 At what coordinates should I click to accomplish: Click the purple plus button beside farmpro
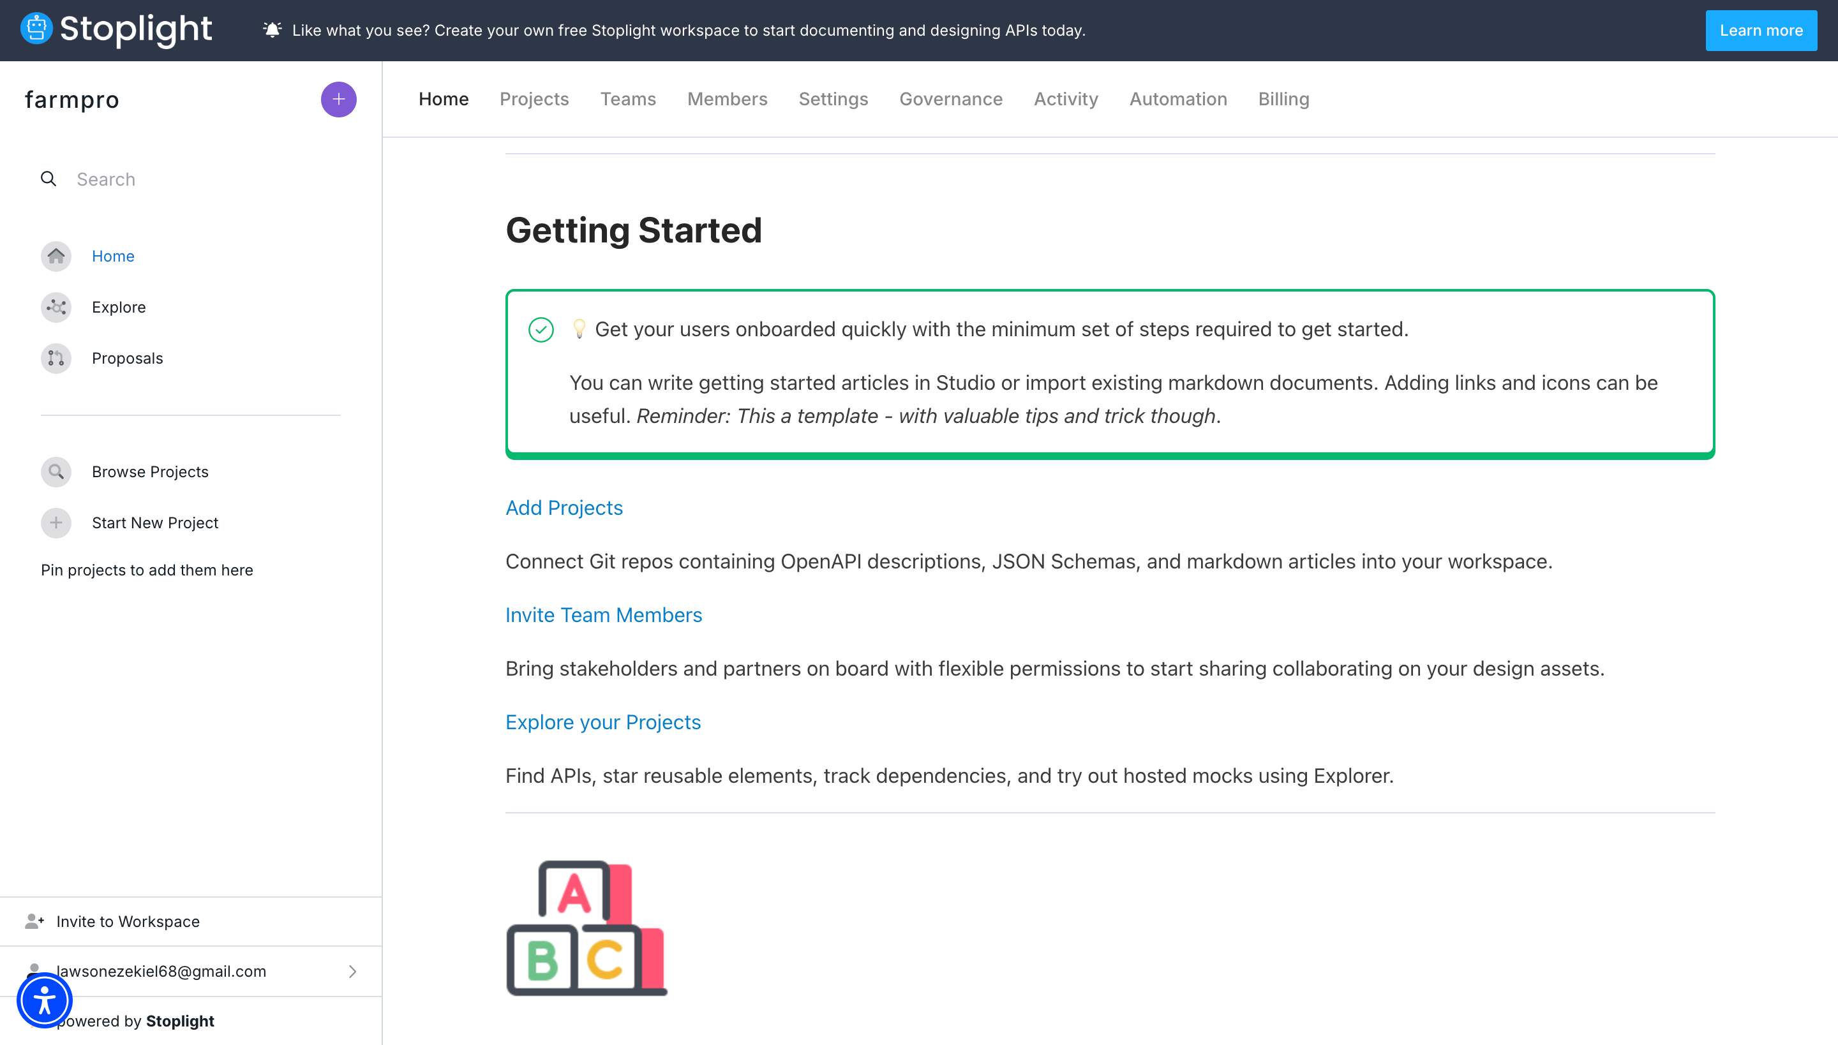[x=338, y=99]
